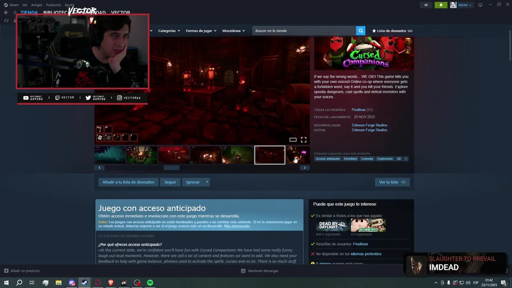Open the Steam menu
Image resolution: width=512 pixels, height=288 pixels.
click(x=11, y=5)
